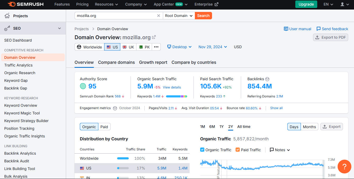354x179 pixels.
Task: Click the Send feedback chat icon
Action: 319,29
